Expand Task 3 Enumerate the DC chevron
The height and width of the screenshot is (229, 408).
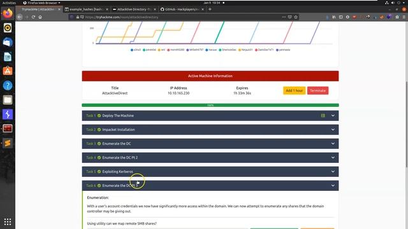[x=333, y=144]
